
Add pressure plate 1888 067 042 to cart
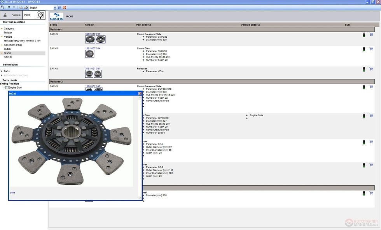371,87
